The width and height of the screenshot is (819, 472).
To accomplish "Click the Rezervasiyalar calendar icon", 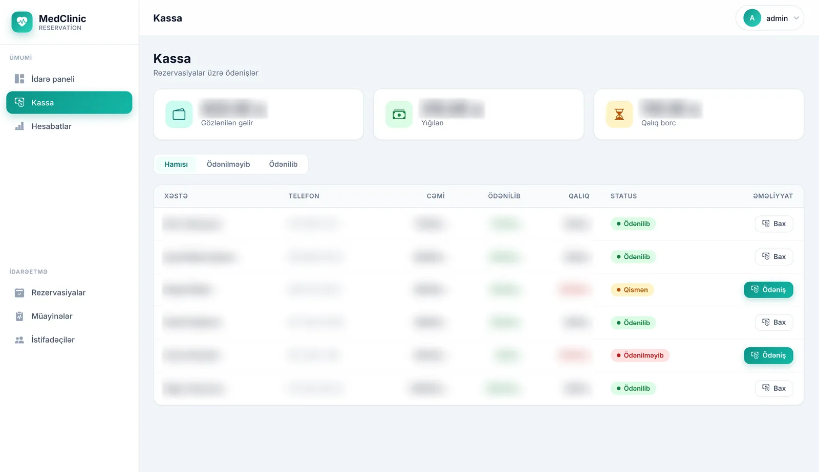I will click(x=19, y=293).
